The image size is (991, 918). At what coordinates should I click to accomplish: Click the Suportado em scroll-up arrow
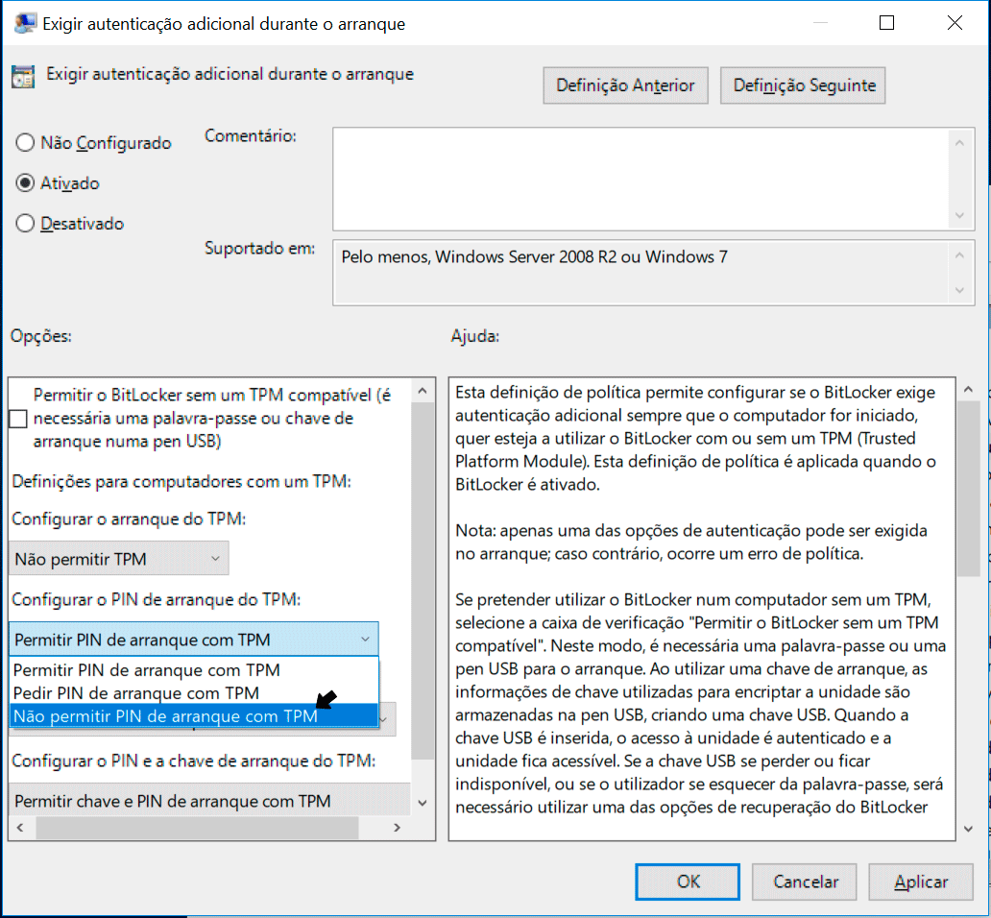pyautogui.click(x=959, y=255)
